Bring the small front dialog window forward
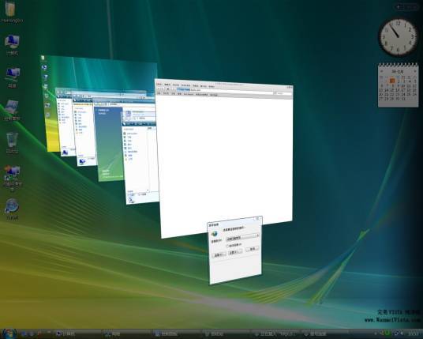 click(x=235, y=250)
